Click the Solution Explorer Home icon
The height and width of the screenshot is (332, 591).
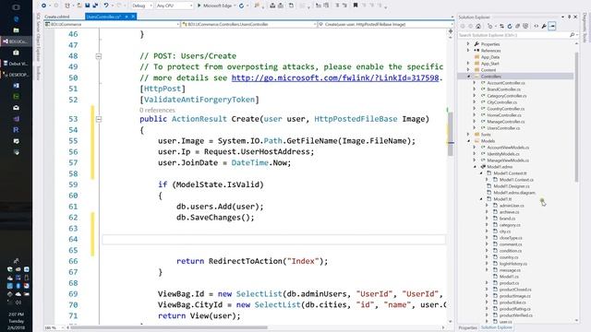point(478,26)
